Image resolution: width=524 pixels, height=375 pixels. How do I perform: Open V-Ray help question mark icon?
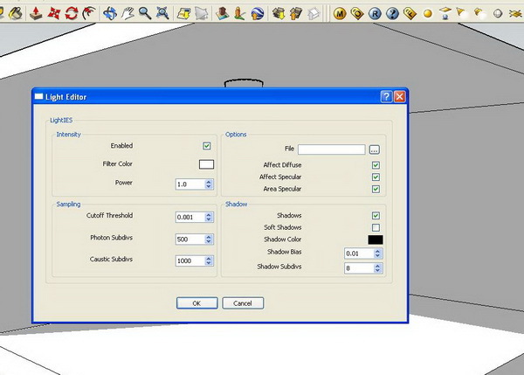click(x=392, y=14)
